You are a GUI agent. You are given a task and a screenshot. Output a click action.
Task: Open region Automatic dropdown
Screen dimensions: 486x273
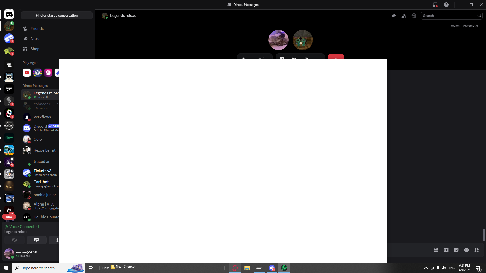[x=472, y=26]
